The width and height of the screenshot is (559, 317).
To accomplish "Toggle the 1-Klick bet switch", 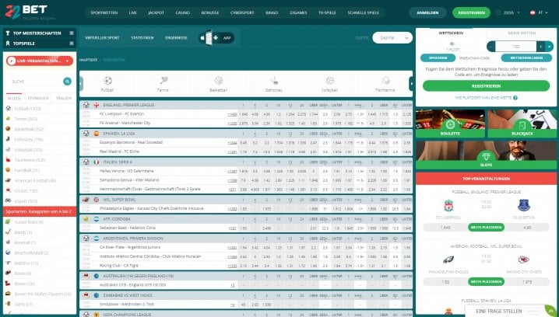I will 453,44.
